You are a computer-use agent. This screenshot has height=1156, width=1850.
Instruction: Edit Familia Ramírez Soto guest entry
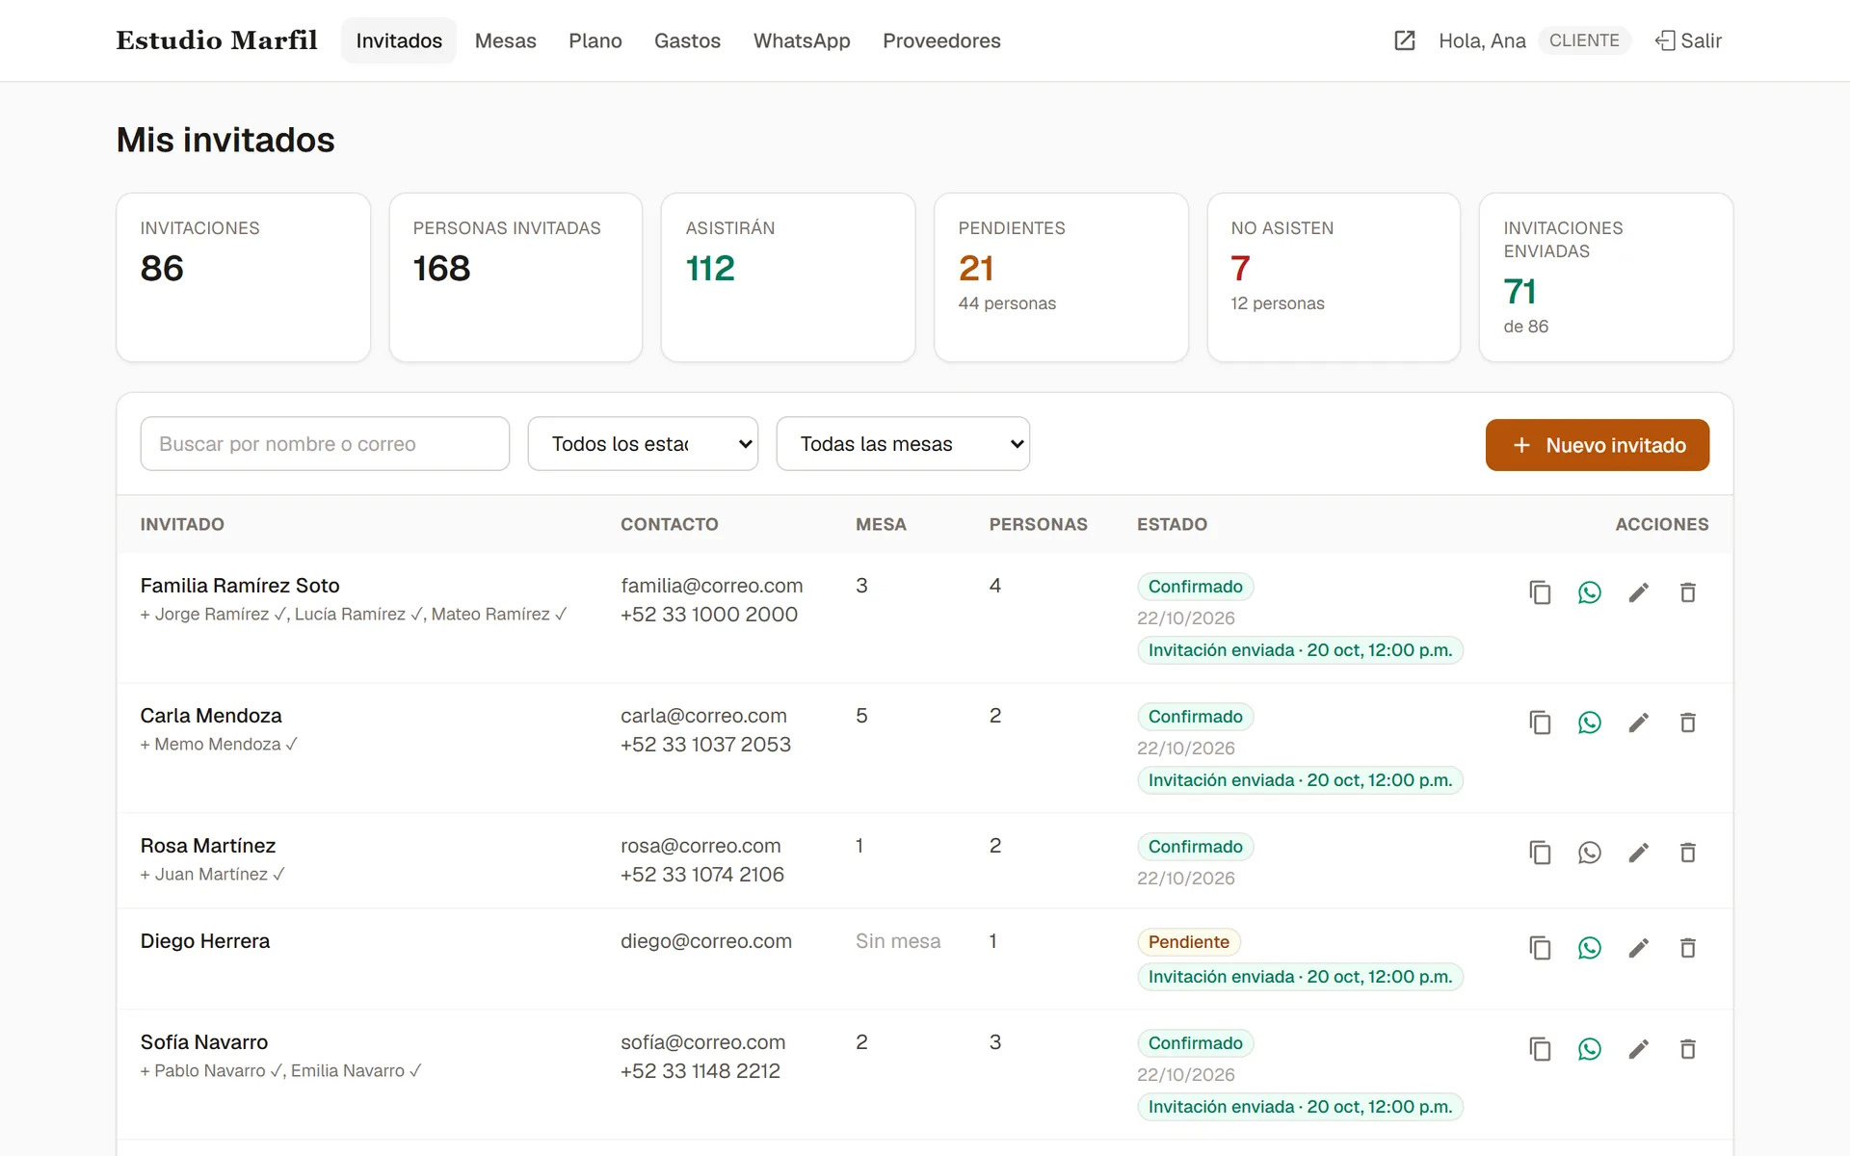click(1638, 592)
